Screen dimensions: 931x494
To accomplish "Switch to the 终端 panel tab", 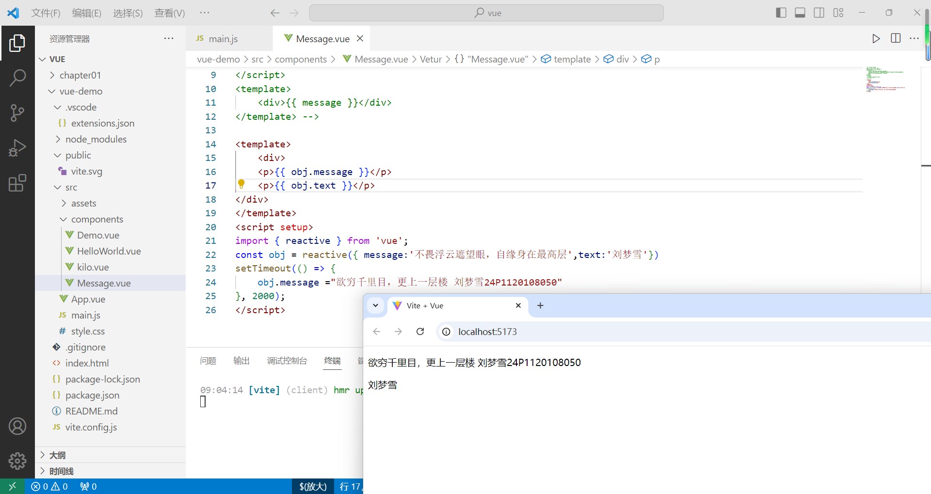I will coord(333,361).
